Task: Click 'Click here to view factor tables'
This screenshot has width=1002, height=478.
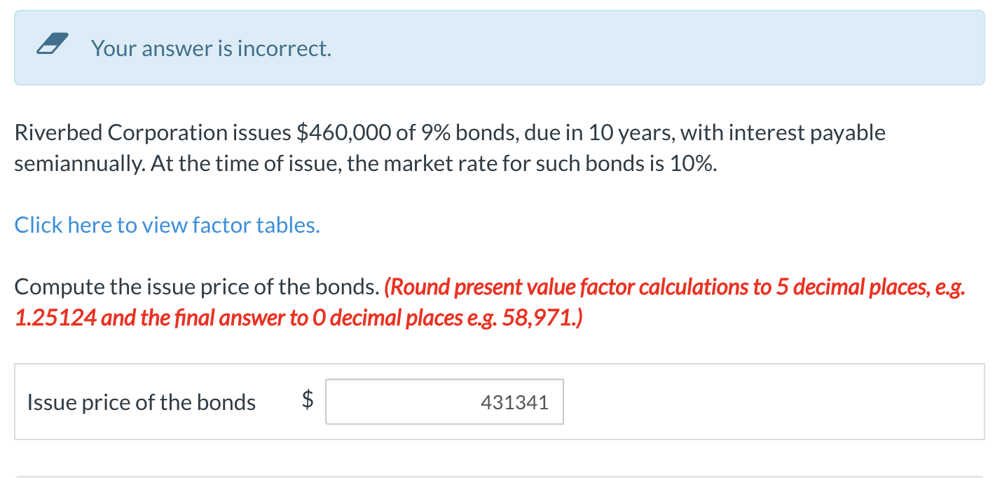Action: (x=167, y=224)
